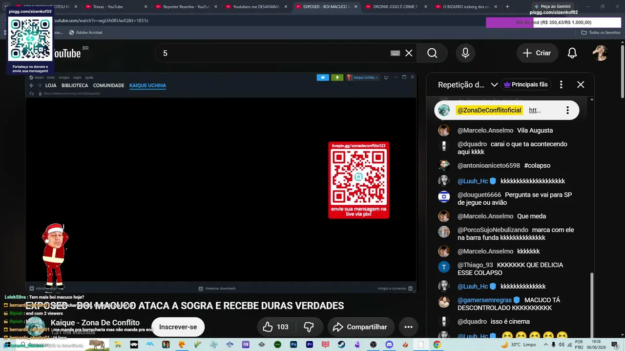Viewport: 625px width, 351px height.
Task: Open Google Chrome from the taskbar
Action: pyautogui.click(x=437, y=345)
